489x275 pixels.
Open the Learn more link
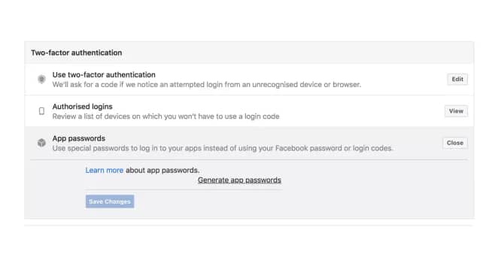[x=105, y=171]
